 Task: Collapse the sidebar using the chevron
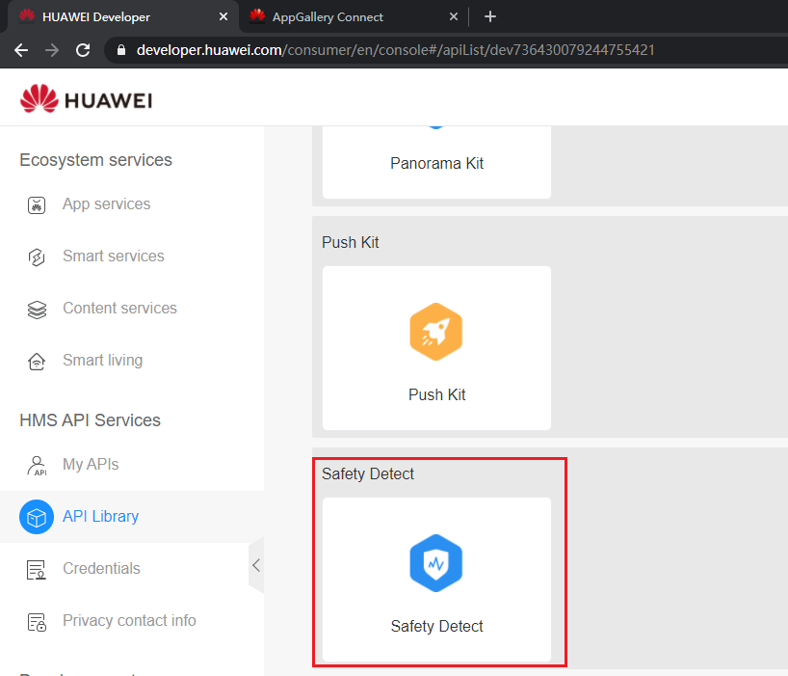point(256,566)
